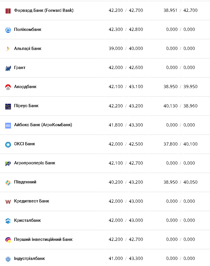The image size is (210, 266).
Task: Click the Грант bank logo icon
Action: 8,68
